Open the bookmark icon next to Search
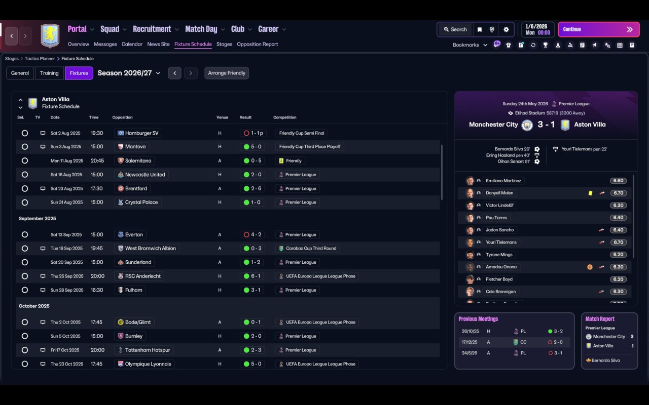The width and height of the screenshot is (649, 405). [479, 29]
